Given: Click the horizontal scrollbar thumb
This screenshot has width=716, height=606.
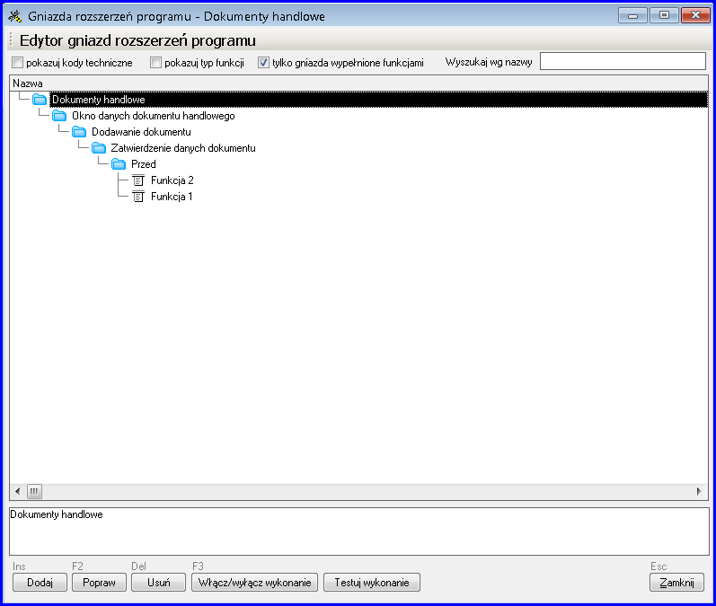Looking at the screenshot, I should click(34, 491).
